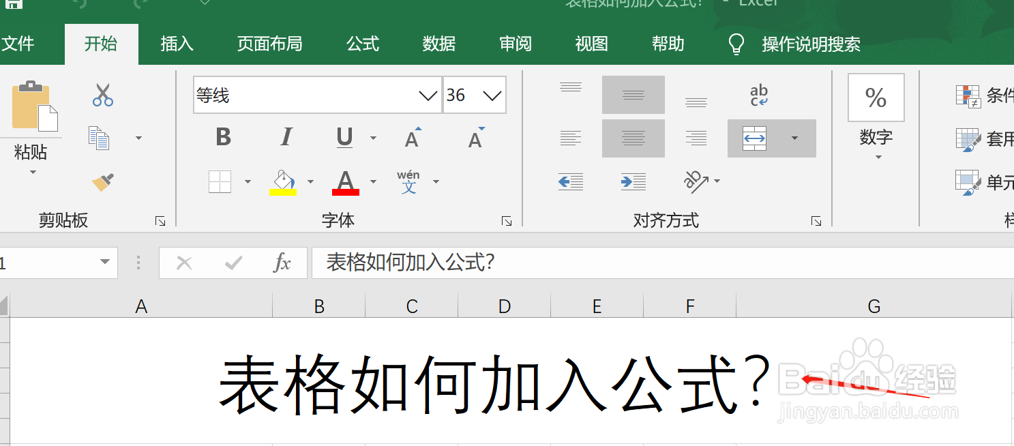
Task: Click the phonetic guide wén icon
Action: click(408, 181)
